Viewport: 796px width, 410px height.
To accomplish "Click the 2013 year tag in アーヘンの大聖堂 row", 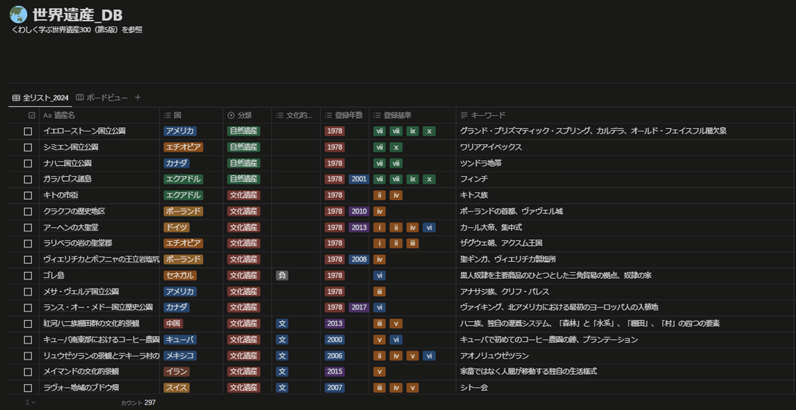I will 359,227.
